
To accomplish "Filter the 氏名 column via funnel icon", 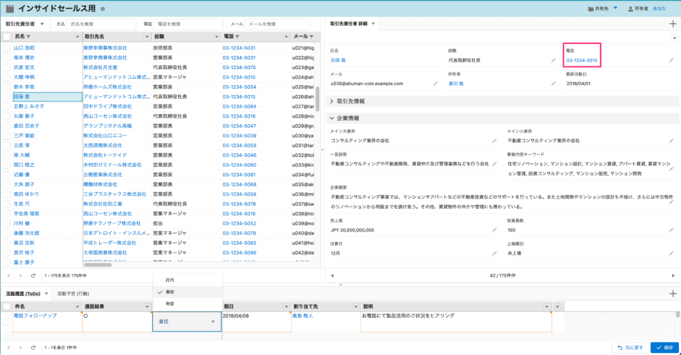I will [29, 37].
